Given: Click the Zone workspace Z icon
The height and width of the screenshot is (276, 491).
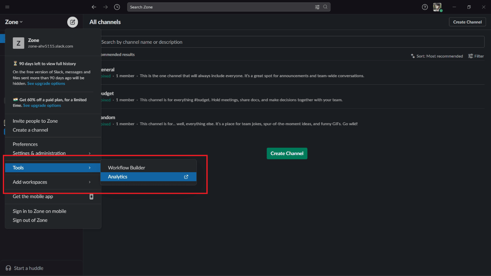Looking at the screenshot, I should click(19, 43).
